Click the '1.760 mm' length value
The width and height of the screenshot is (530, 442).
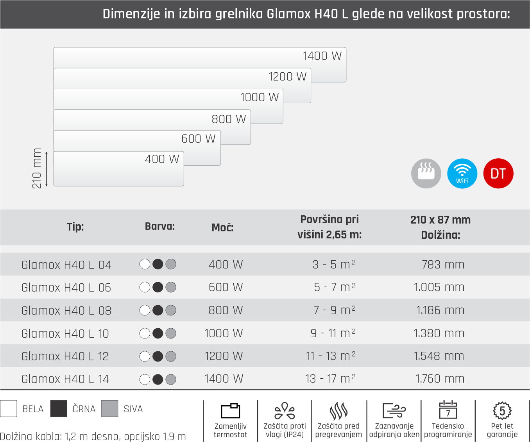[x=440, y=379]
